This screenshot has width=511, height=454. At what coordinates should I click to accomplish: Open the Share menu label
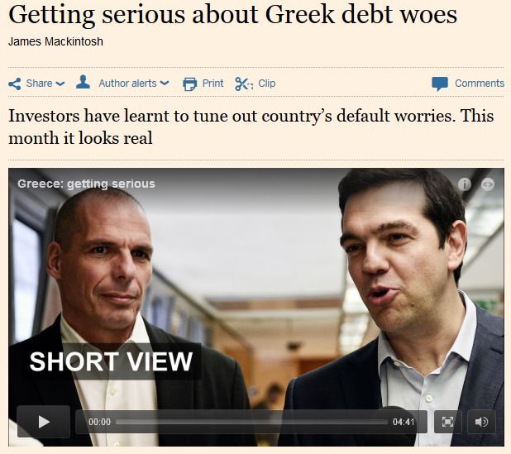pos(39,84)
